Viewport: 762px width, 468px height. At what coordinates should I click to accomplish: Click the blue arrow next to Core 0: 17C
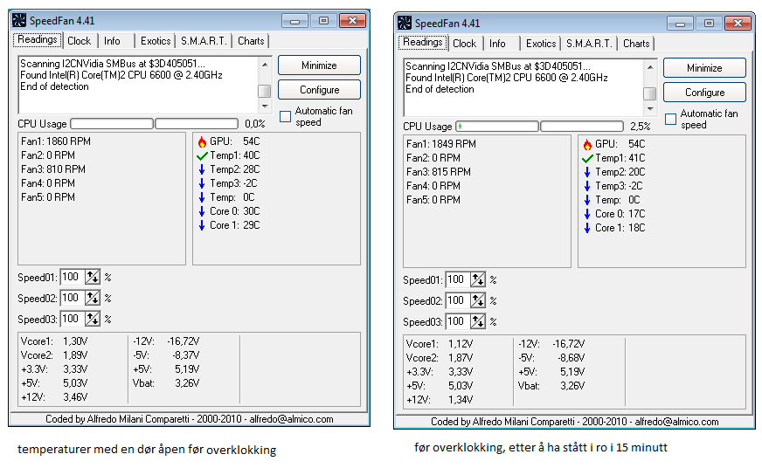[587, 214]
